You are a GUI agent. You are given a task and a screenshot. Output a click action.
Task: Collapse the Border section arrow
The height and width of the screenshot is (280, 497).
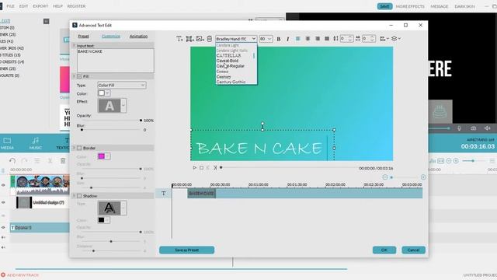point(75,148)
